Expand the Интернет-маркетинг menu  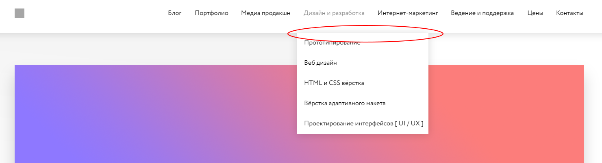coord(408,13)
